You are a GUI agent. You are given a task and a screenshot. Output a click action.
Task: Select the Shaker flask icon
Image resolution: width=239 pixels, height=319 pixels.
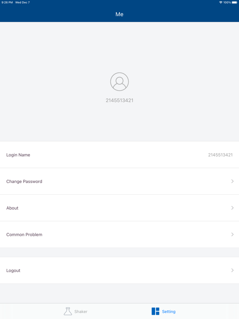point(68,311)
